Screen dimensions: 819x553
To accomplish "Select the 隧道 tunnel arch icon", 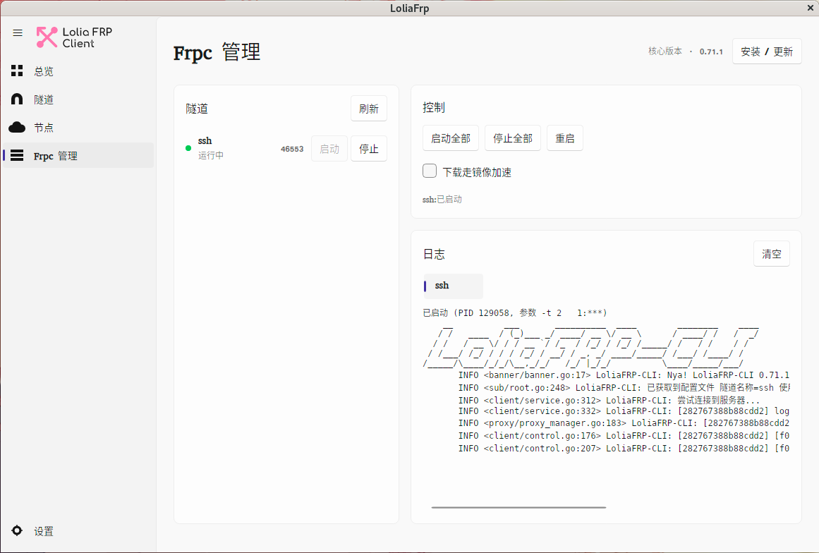I will [x=17, y=99].
